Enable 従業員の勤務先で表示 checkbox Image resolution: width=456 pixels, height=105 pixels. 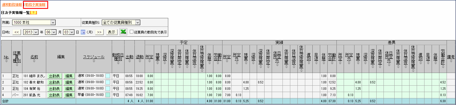[132, 32]
